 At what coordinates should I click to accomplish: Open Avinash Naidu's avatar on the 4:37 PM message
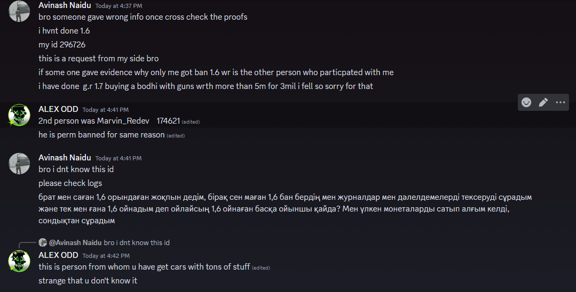coord(19,11)
